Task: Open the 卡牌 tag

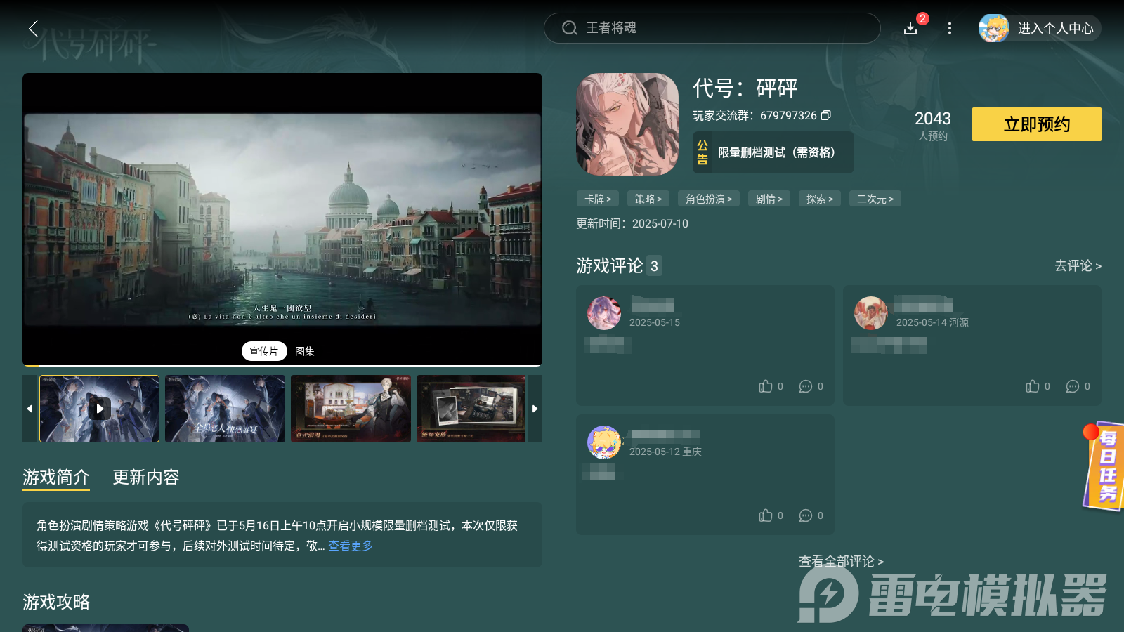Action: click(x=598, y=199)
